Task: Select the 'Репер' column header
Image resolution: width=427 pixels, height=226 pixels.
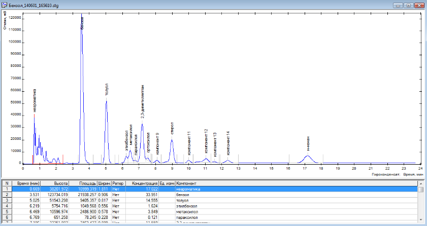Action: [x=118, y=182]
